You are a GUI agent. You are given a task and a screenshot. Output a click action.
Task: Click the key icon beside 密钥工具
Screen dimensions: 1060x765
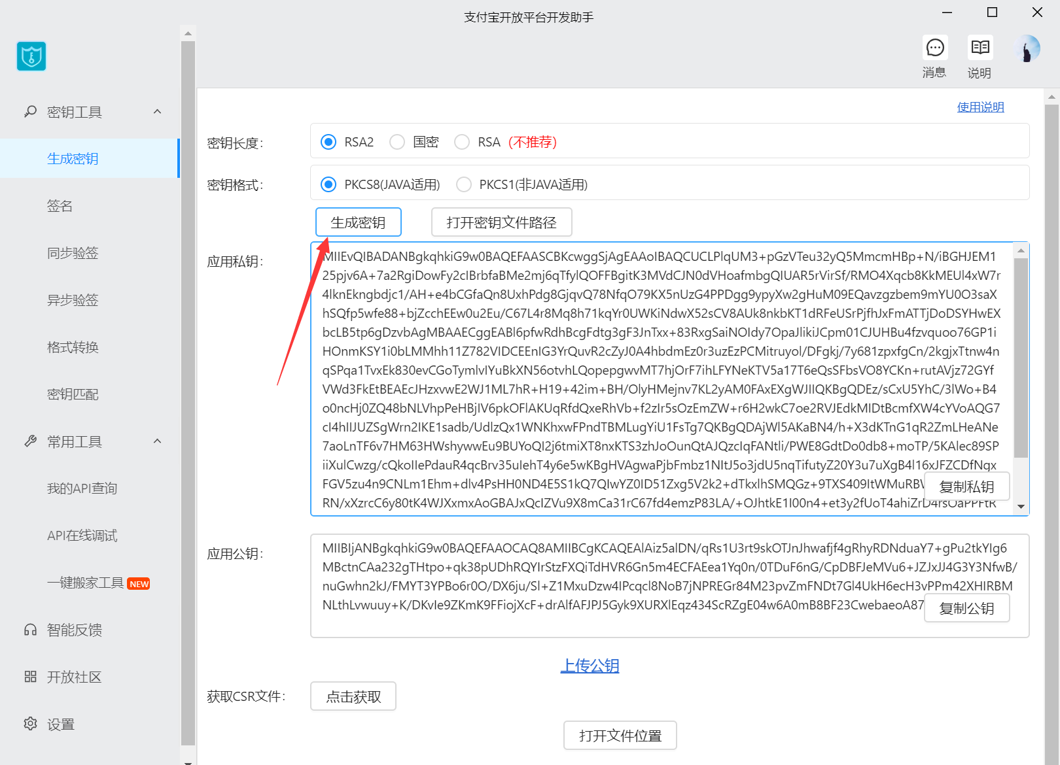pos(30,112)
